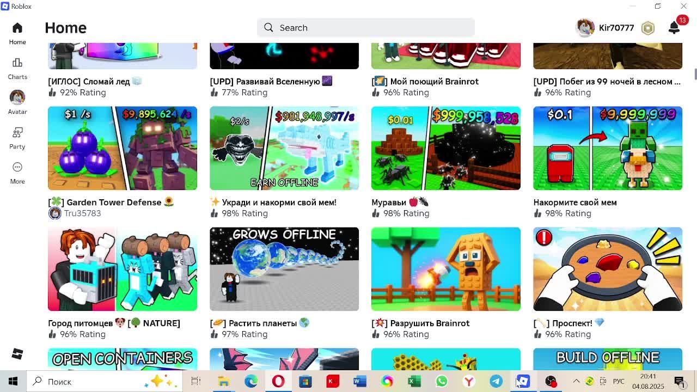Open Microsoft Word from the taskbar
This screenshot has width=697, height=392.
pos(359,381)
